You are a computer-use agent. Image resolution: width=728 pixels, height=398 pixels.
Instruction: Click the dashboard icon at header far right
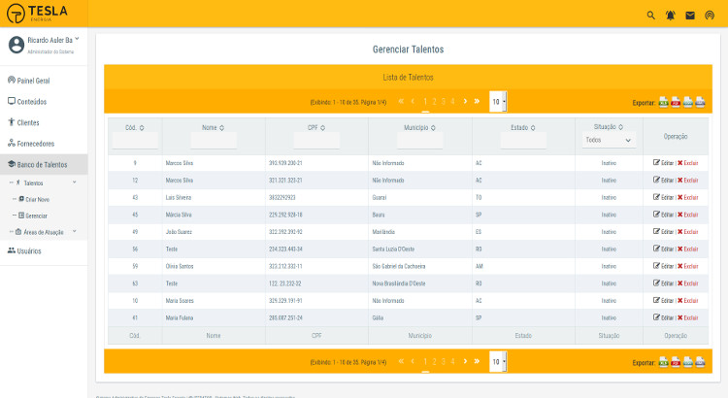click(x=710, y=16)
